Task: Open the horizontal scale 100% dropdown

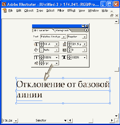Action: point(85,58)
